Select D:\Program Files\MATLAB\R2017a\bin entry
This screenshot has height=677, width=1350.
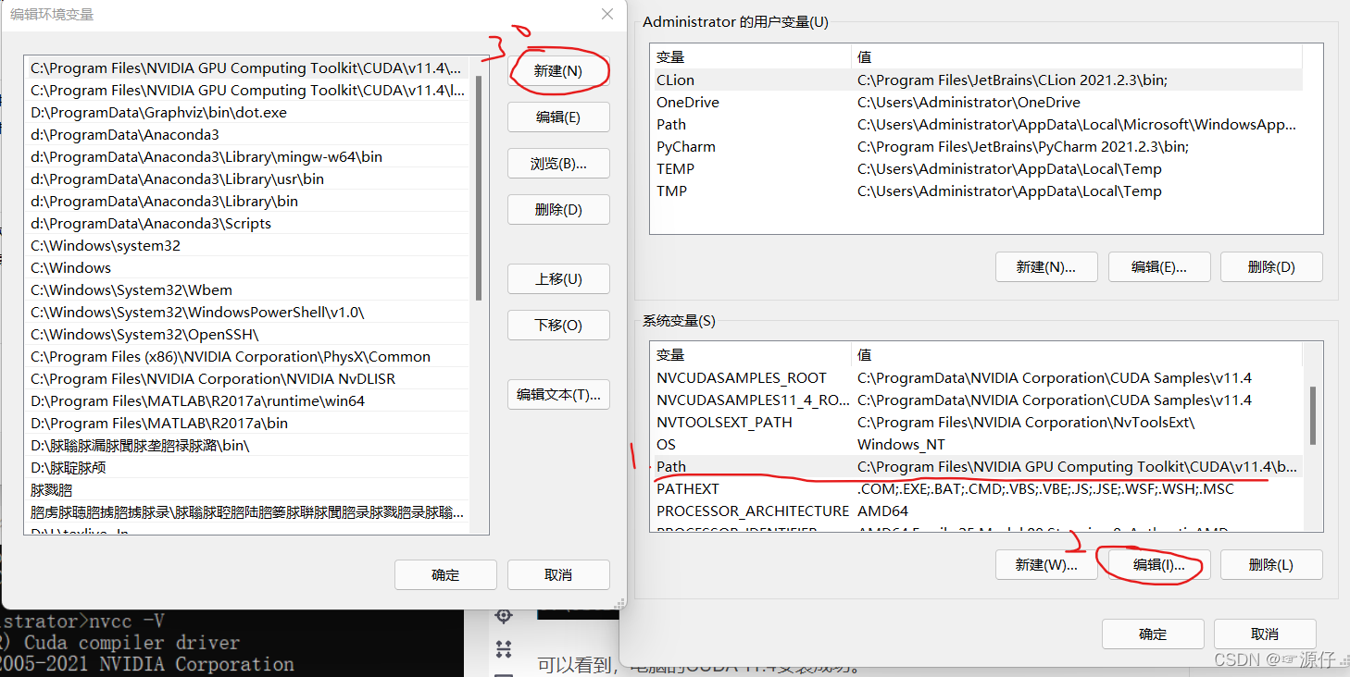click(248, 424)
